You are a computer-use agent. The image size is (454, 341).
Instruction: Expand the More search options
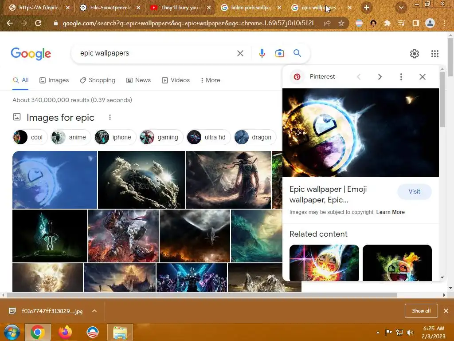tap(210, 80)
